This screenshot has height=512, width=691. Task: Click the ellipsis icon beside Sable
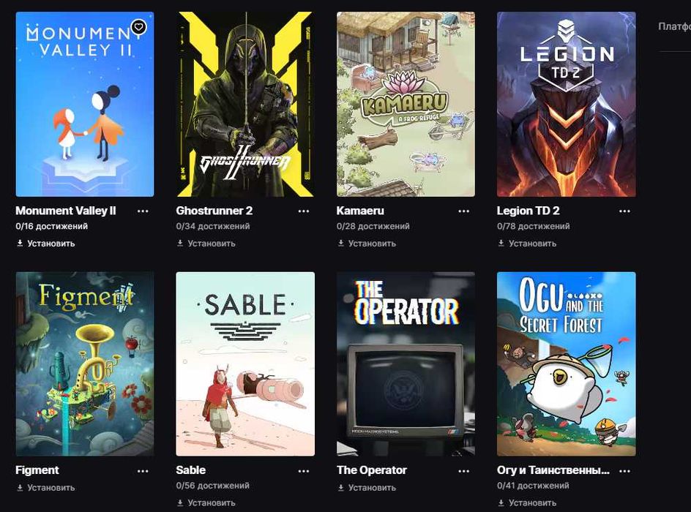click(x=304, y=471)
